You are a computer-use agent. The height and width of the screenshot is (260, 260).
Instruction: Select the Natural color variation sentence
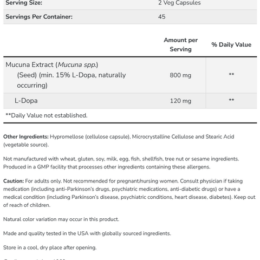pos(61,219)
